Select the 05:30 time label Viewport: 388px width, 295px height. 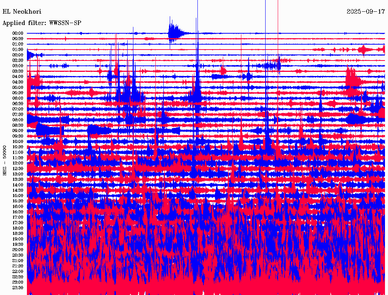[x=18, y=93]
